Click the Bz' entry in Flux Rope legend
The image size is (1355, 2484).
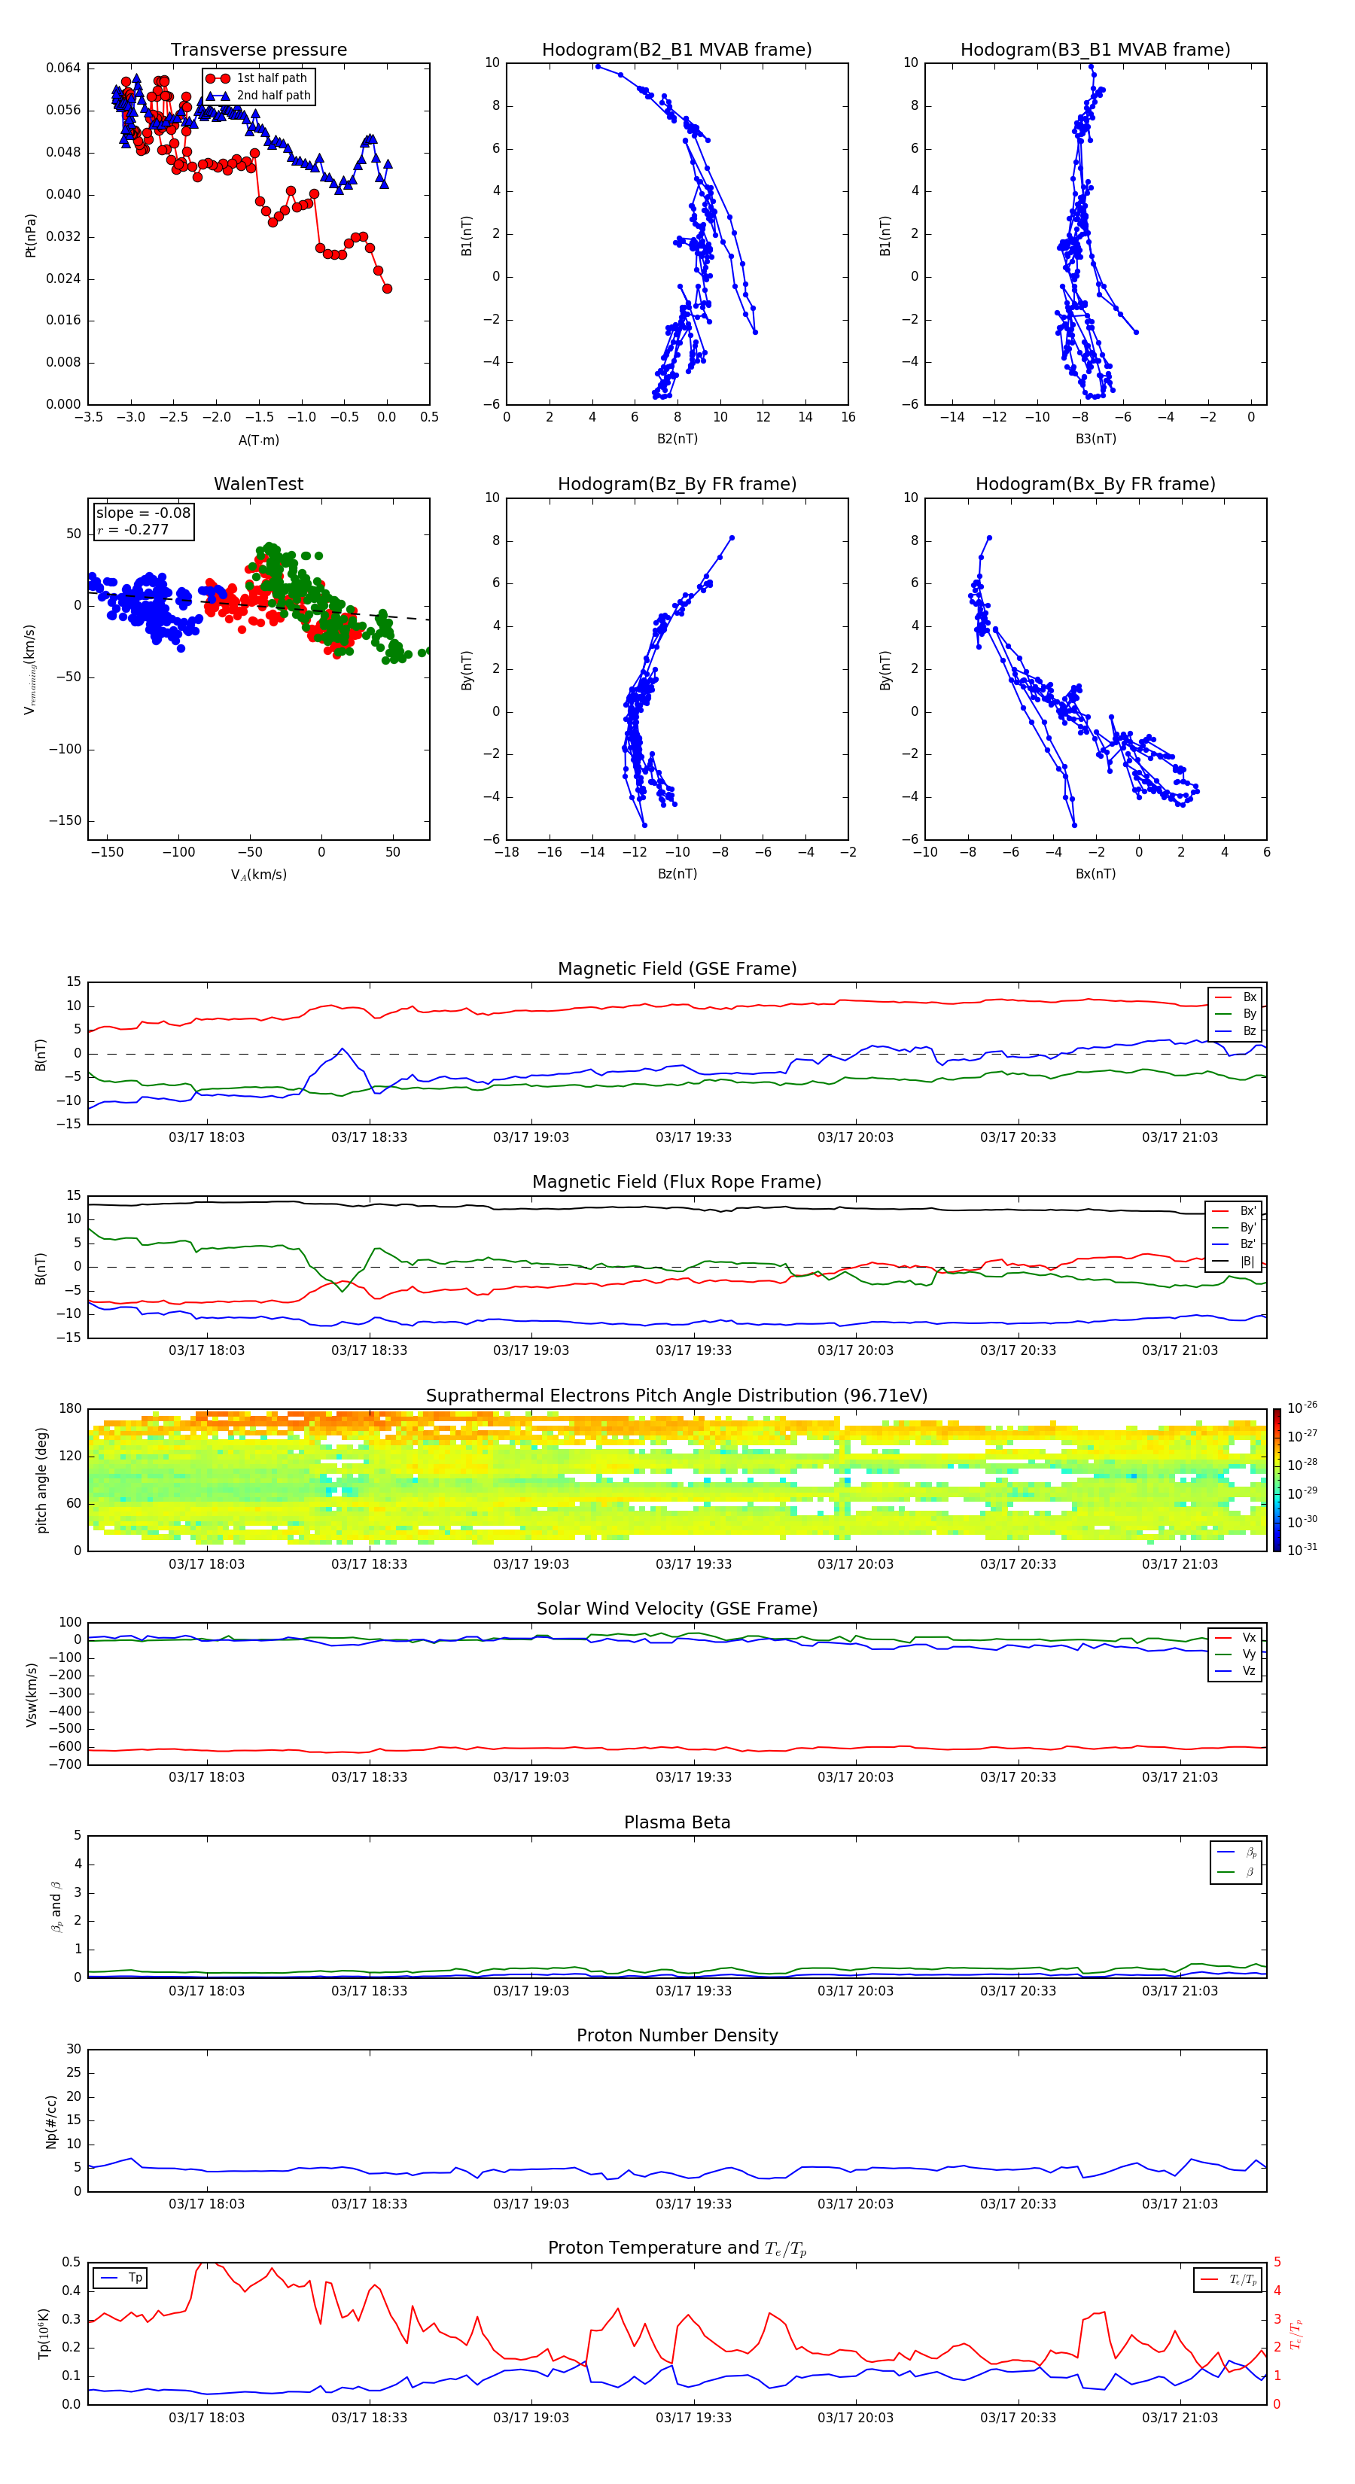tap(1235, 1244)
